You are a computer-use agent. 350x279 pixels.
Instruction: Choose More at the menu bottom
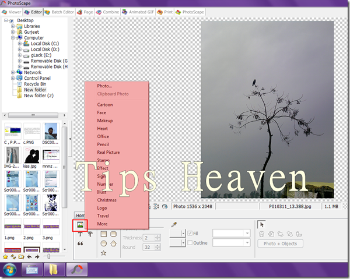(102, 224)
